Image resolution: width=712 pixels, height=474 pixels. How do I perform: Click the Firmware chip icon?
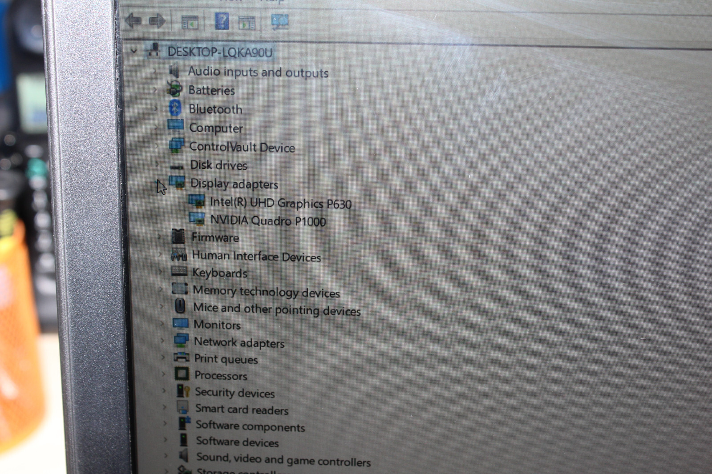178,236
